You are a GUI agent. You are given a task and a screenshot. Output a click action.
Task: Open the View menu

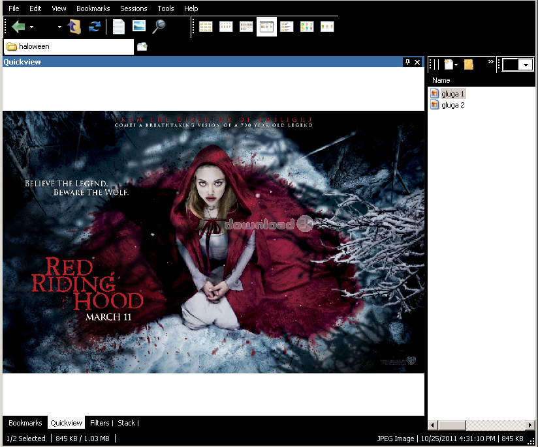point(59,8)
